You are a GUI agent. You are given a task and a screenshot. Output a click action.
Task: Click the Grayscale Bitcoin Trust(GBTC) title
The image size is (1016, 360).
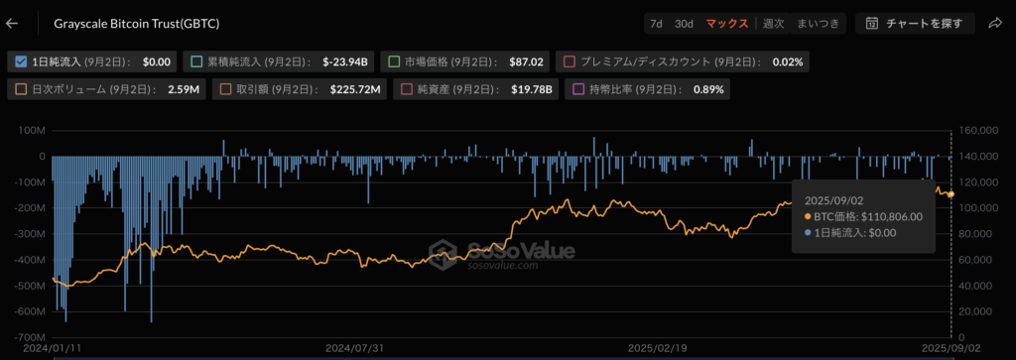click(x=137, y=24)
